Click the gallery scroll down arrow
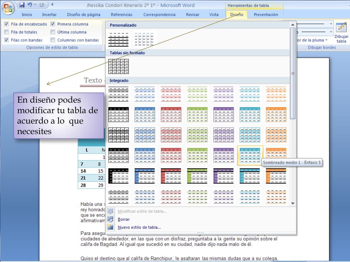Screen dimensions: 350x262 293,203
